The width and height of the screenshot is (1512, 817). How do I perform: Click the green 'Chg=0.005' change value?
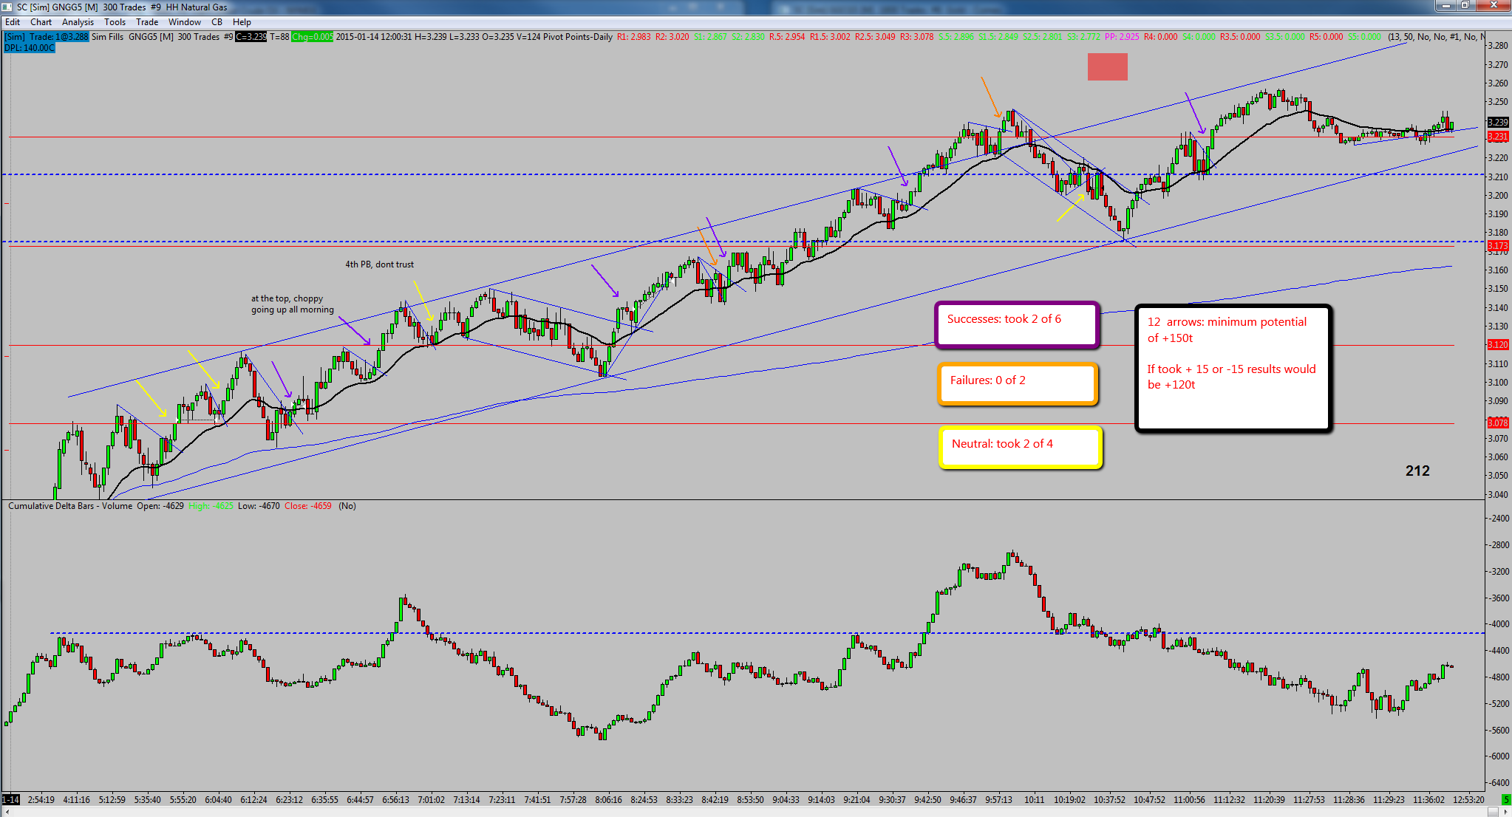(312, 37)
